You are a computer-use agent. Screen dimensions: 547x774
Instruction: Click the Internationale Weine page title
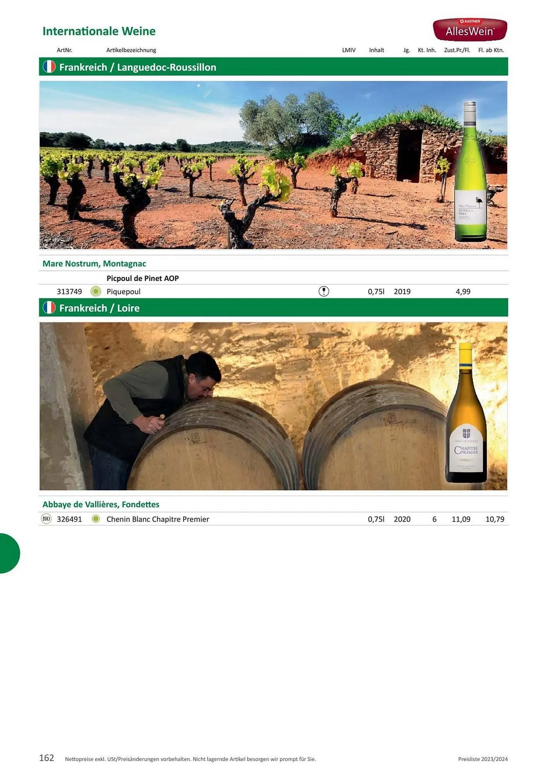point(99,31)
